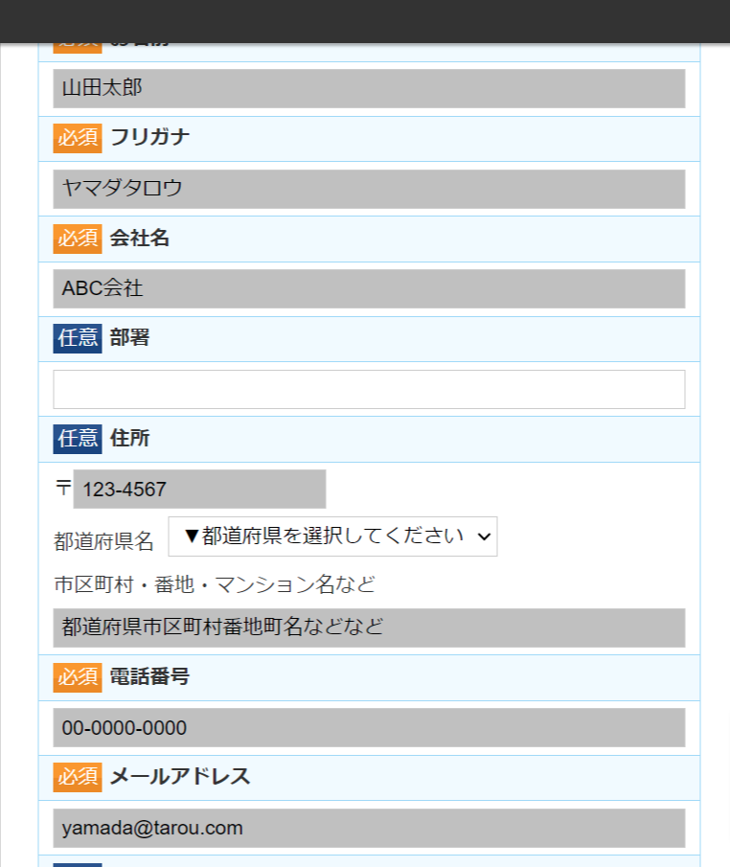Click the 市区町村・番地・マンション名など label

215,584
